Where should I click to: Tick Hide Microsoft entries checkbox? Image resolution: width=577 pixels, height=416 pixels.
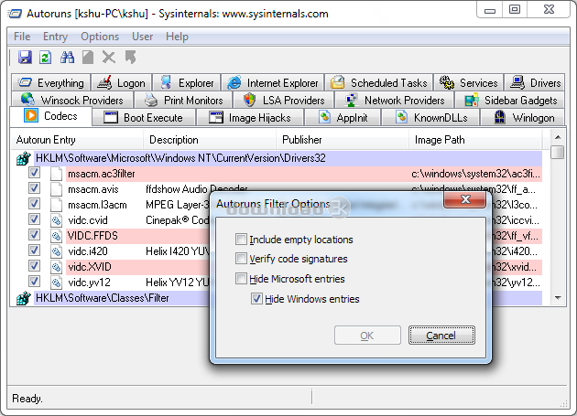tap(241, 279)
